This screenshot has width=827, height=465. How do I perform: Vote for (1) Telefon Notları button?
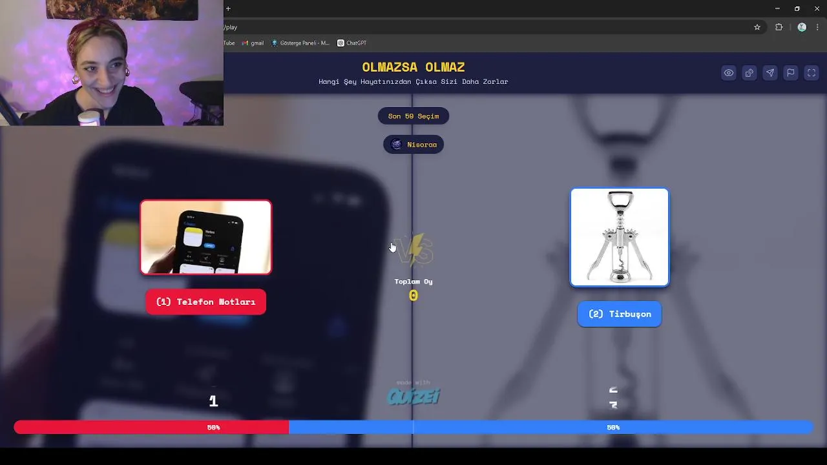click(x=206, y=302)
